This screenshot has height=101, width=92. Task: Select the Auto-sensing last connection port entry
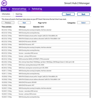[x=45, y=68]
